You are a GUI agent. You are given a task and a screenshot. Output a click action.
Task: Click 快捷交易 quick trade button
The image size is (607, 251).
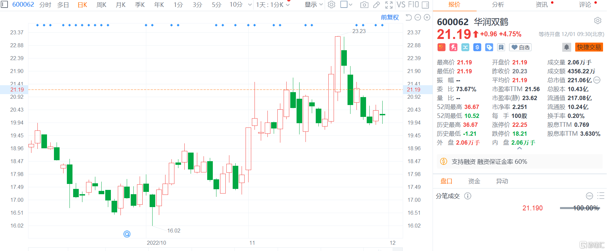point(589,47)
